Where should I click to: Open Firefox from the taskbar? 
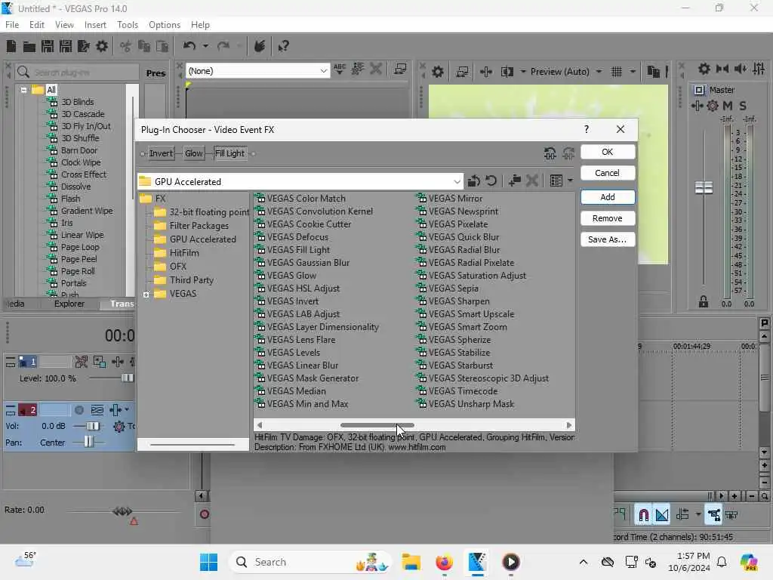[x=444, y=562]
